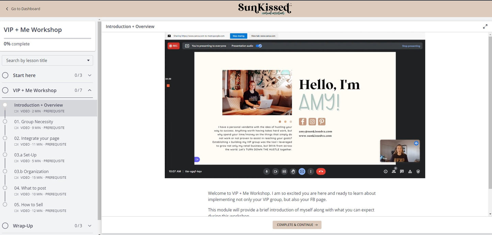This screenshot has height=235, width=492.
Task: Click the Pinterest icon on the slide
Action: pos(322,122)
